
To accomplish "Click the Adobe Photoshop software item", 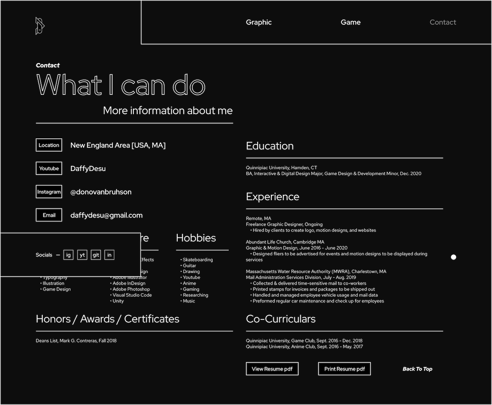I will point(130,289).
